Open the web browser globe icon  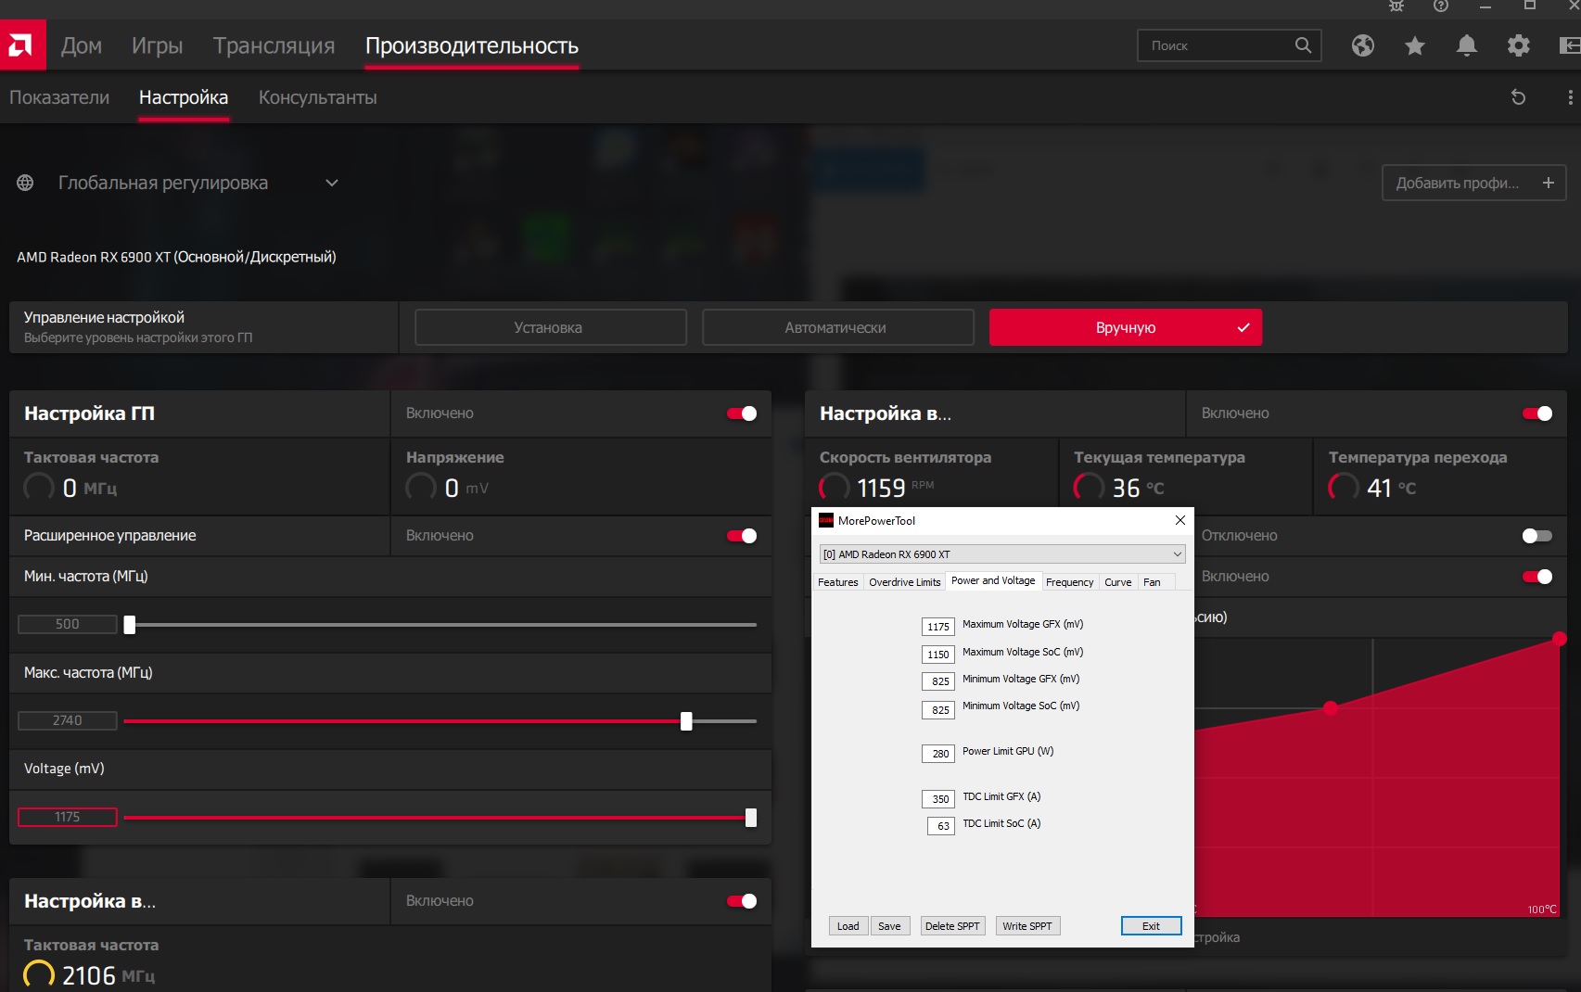1362,45
